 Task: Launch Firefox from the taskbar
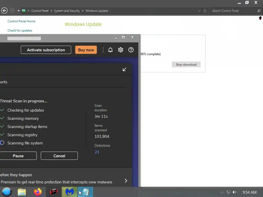(x=38, y=192)
